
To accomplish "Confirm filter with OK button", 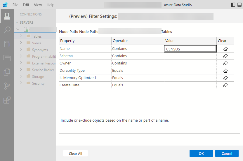I will pyautogui.click(x=201, y=154).
